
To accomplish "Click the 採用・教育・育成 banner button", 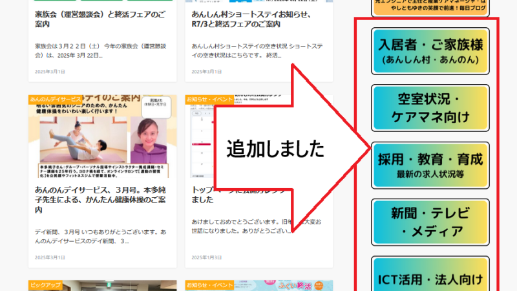I will (430, 166).
